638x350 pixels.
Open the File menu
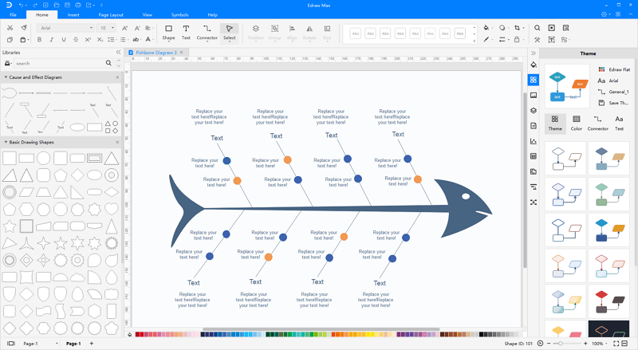click(13, 14)
